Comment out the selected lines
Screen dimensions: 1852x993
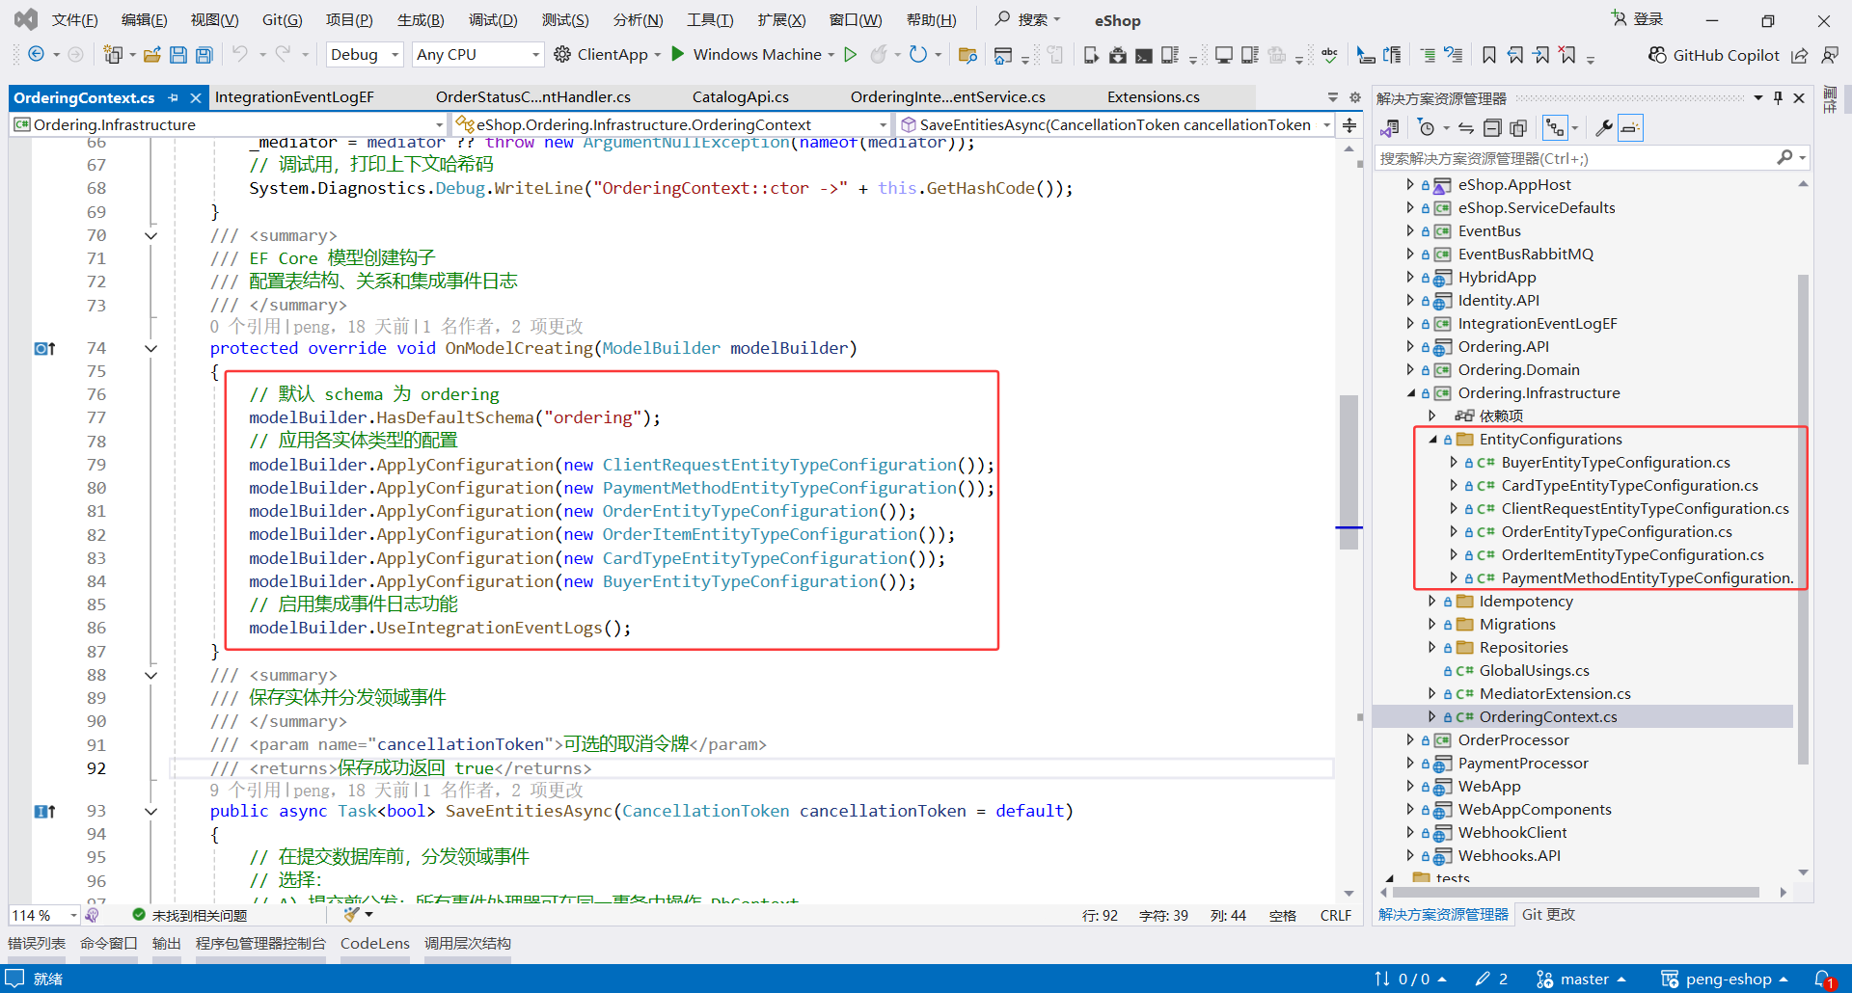(1428, 55)
